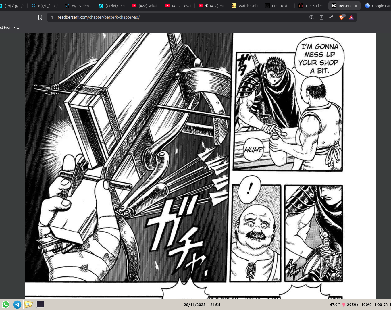Click the 47.0 ° temperature readout
This screenshot has width=391, height=310.
tap(335, 305)
